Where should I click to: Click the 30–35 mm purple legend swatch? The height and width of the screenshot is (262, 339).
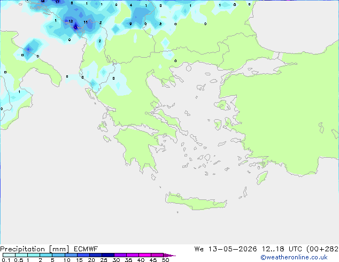[120, 255]
